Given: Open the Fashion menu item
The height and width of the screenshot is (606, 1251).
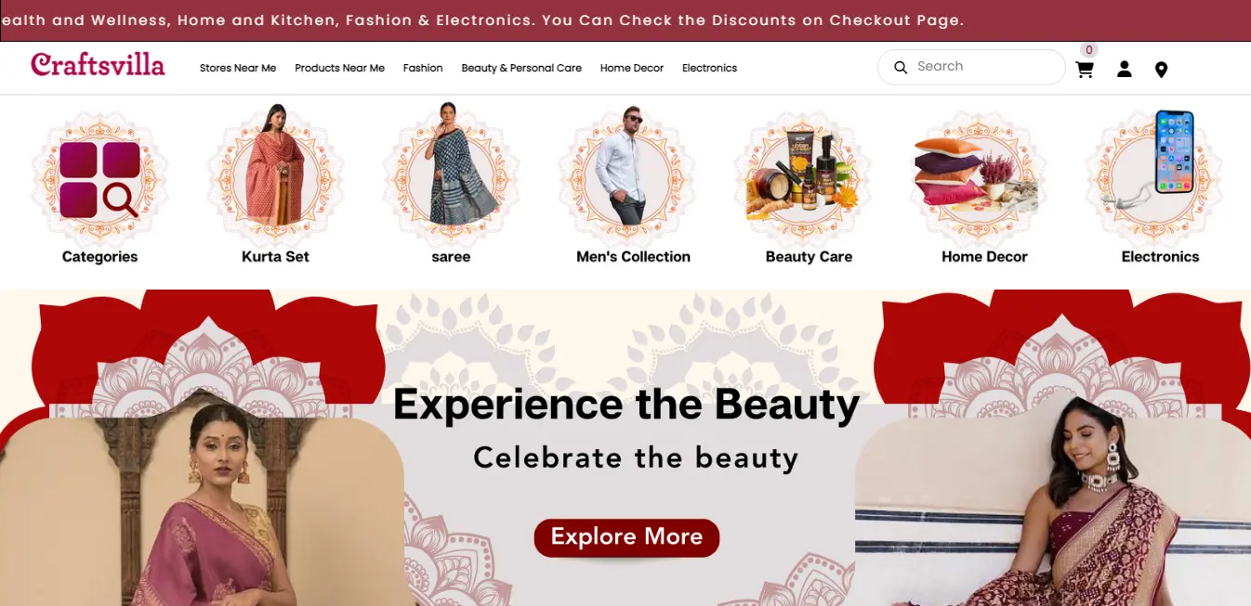Looking at the screenshot, I should pyautogui.click(x=423, y=68).
